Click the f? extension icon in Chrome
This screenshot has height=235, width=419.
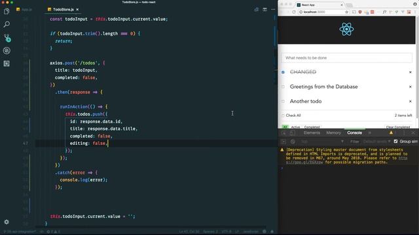[x=384, y=12]
